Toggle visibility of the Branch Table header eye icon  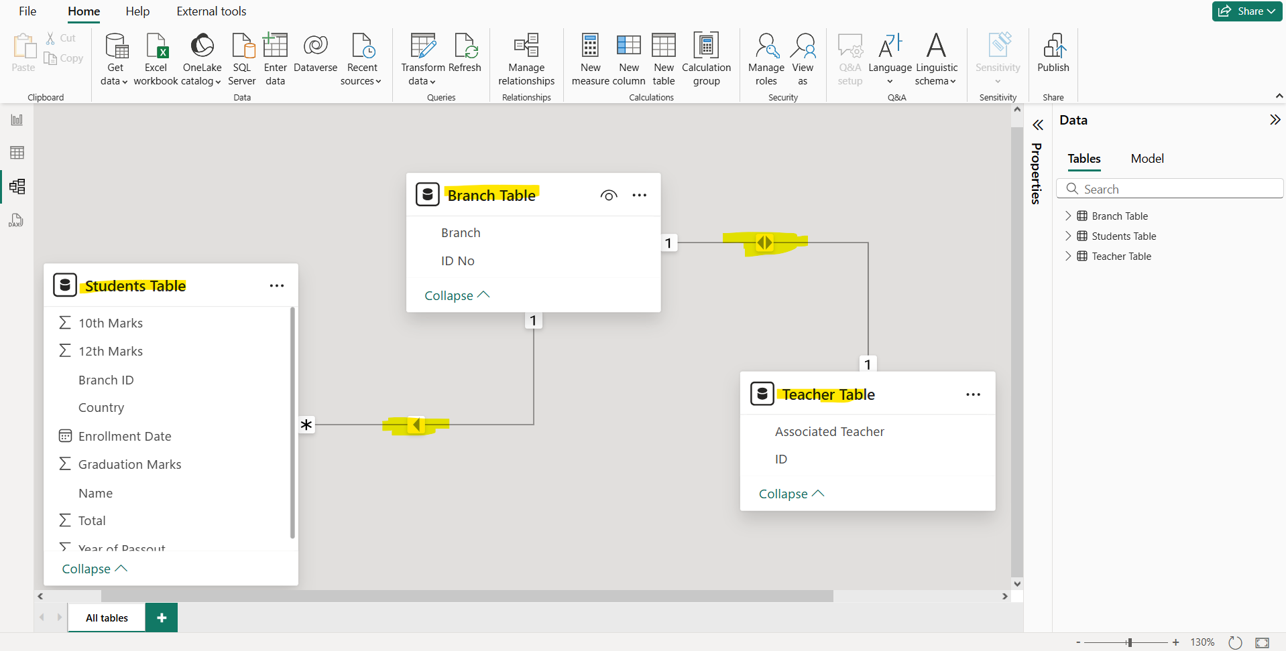coord(609,195)
